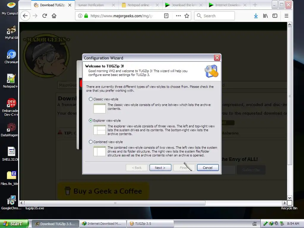Click the Major Geeks logo
The height and width of the screenshot is (228, 304).
coord(47,56)
